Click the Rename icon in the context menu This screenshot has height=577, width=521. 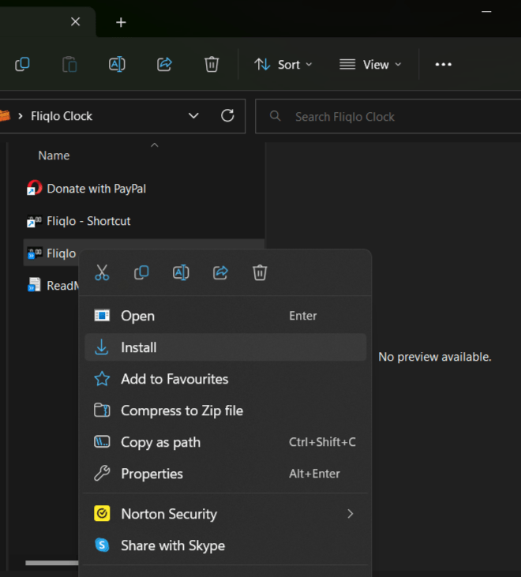tap(181, 273)
